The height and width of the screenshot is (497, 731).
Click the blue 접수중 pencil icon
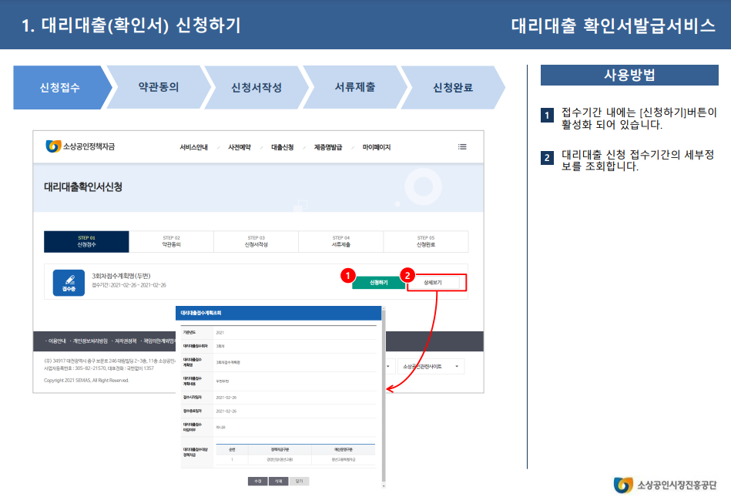click(x=69, y=283)
